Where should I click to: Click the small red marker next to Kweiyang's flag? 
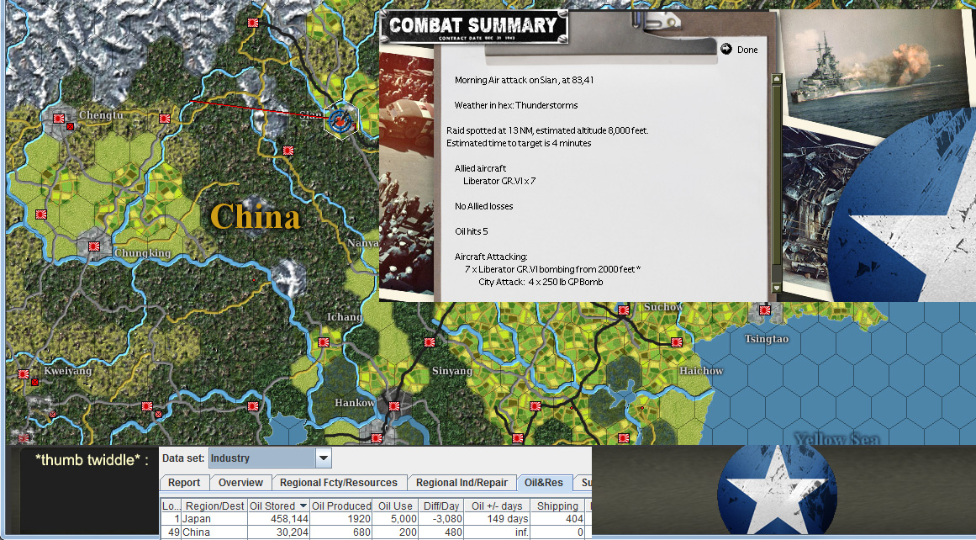coord(34,382)
